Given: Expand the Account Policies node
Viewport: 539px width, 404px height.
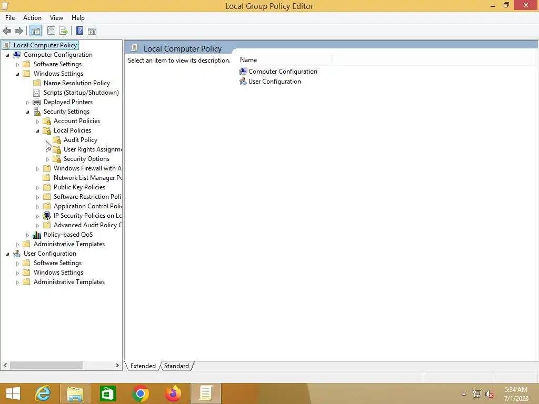Looking at the screenshot, I should [x=37, y=122].
